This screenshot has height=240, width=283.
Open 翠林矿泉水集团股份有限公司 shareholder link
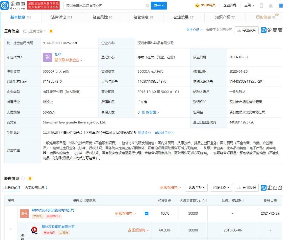click(x=53, y=210)
